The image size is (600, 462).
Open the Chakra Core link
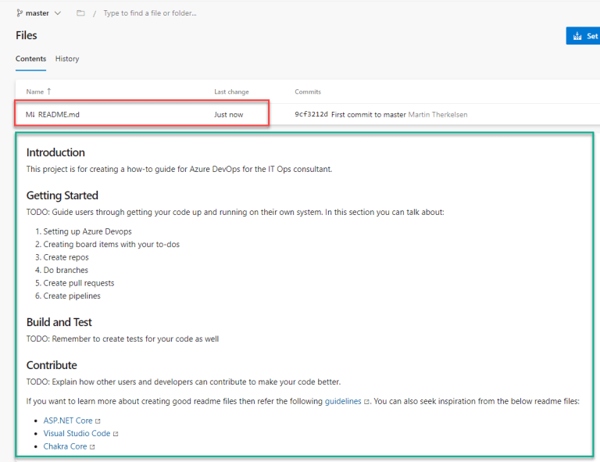(x=65, y=446)
